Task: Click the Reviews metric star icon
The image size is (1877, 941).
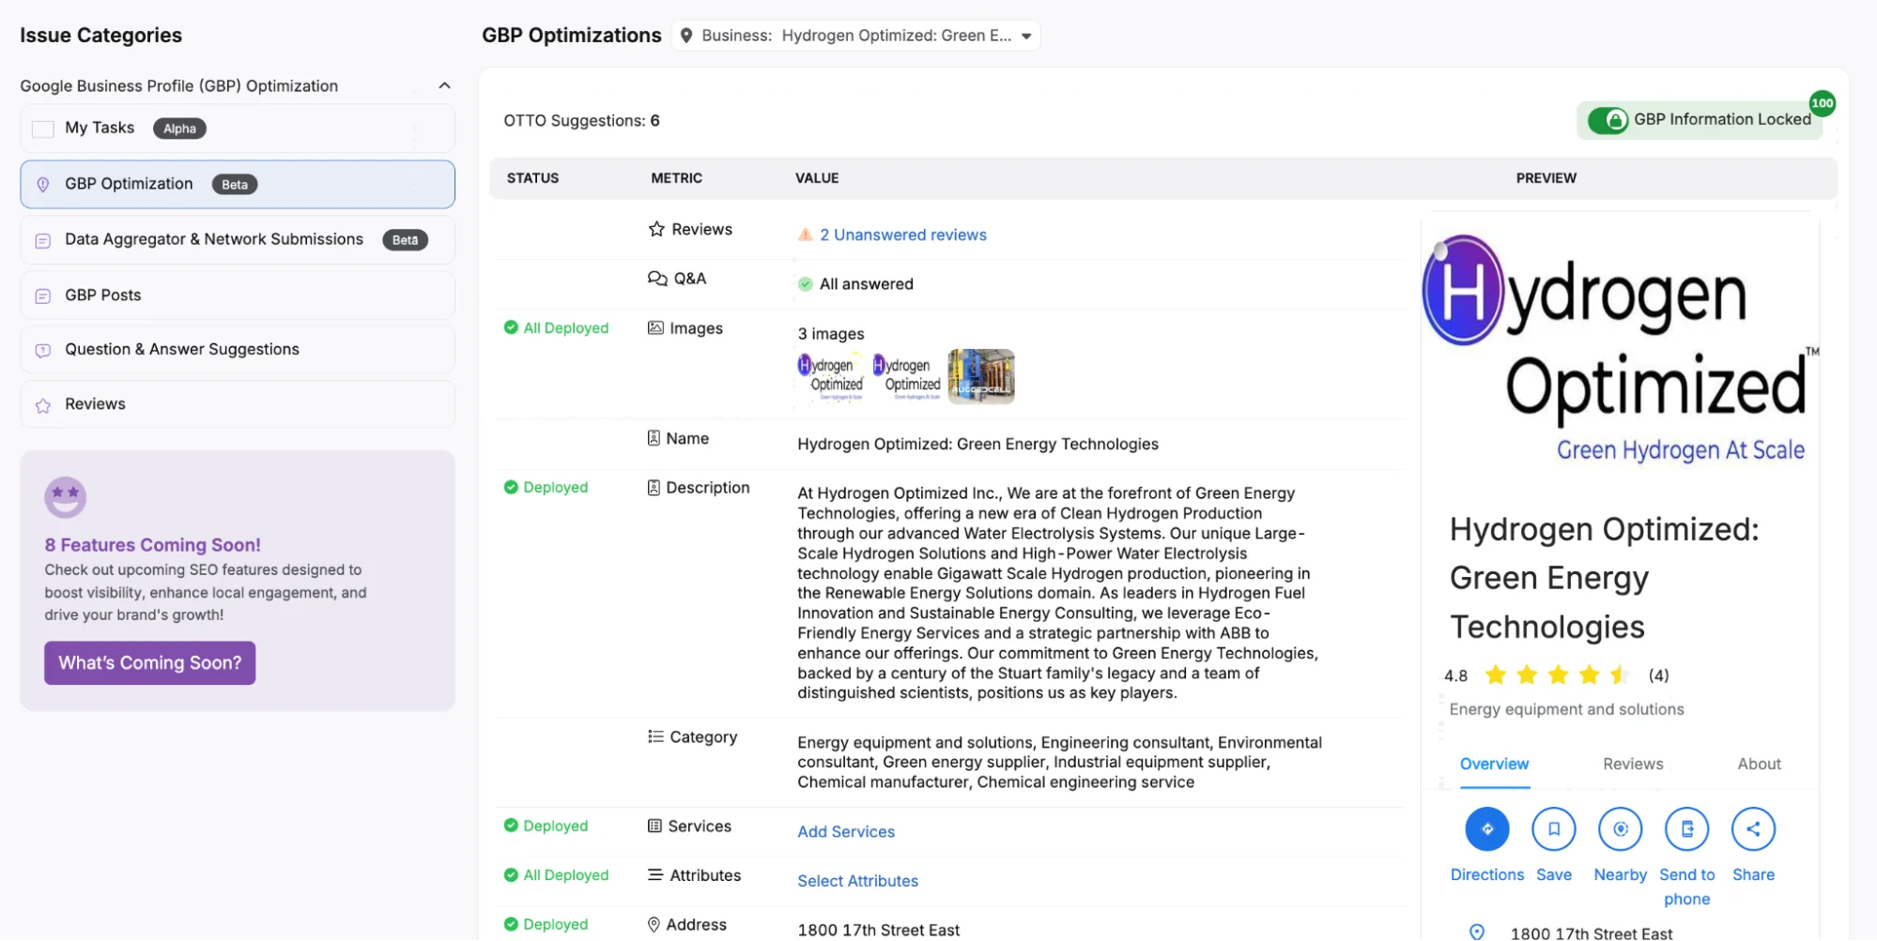Action: tap(656, 229)
